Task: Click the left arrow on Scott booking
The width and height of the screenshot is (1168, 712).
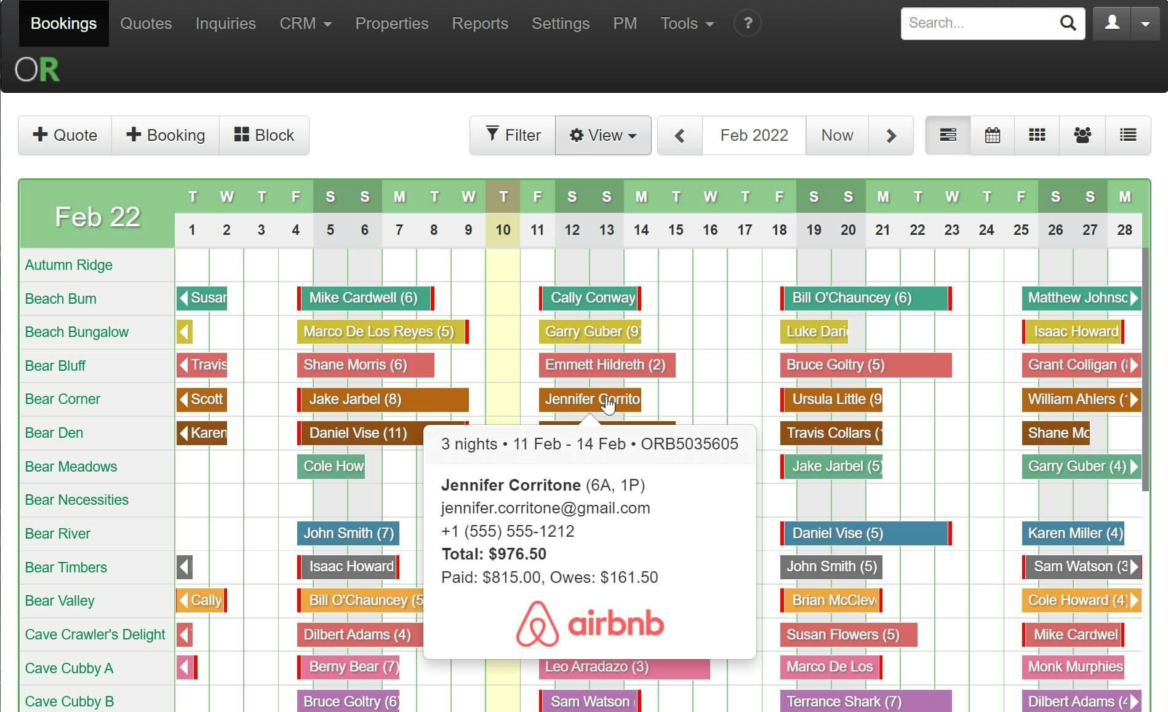Action: [183, 399]
